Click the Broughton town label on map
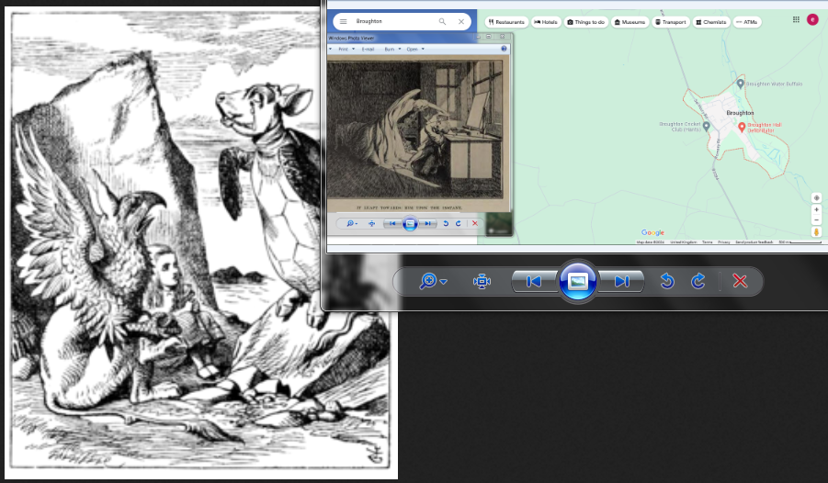The height and width of the screenshot is (483, 828). pos(740,113)
